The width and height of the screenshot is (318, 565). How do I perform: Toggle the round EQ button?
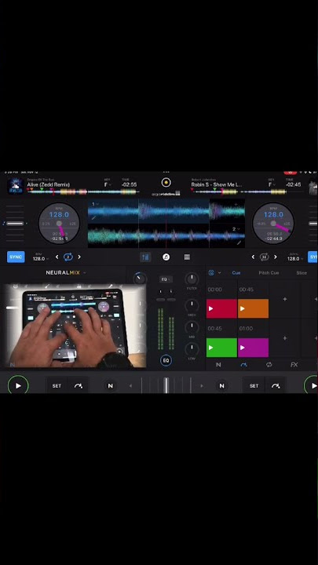[x=166, y=360]
